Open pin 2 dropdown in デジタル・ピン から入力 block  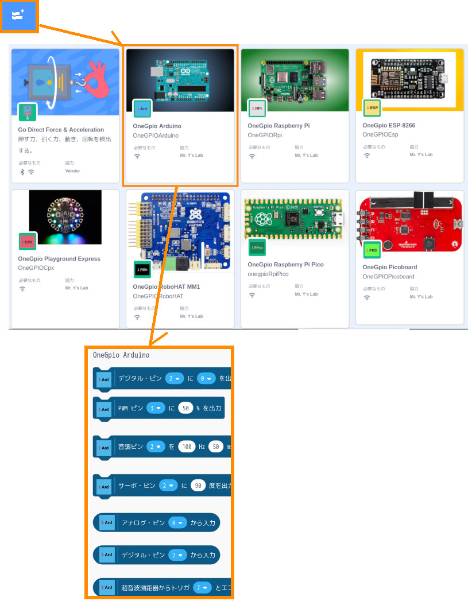click(177, 555)
